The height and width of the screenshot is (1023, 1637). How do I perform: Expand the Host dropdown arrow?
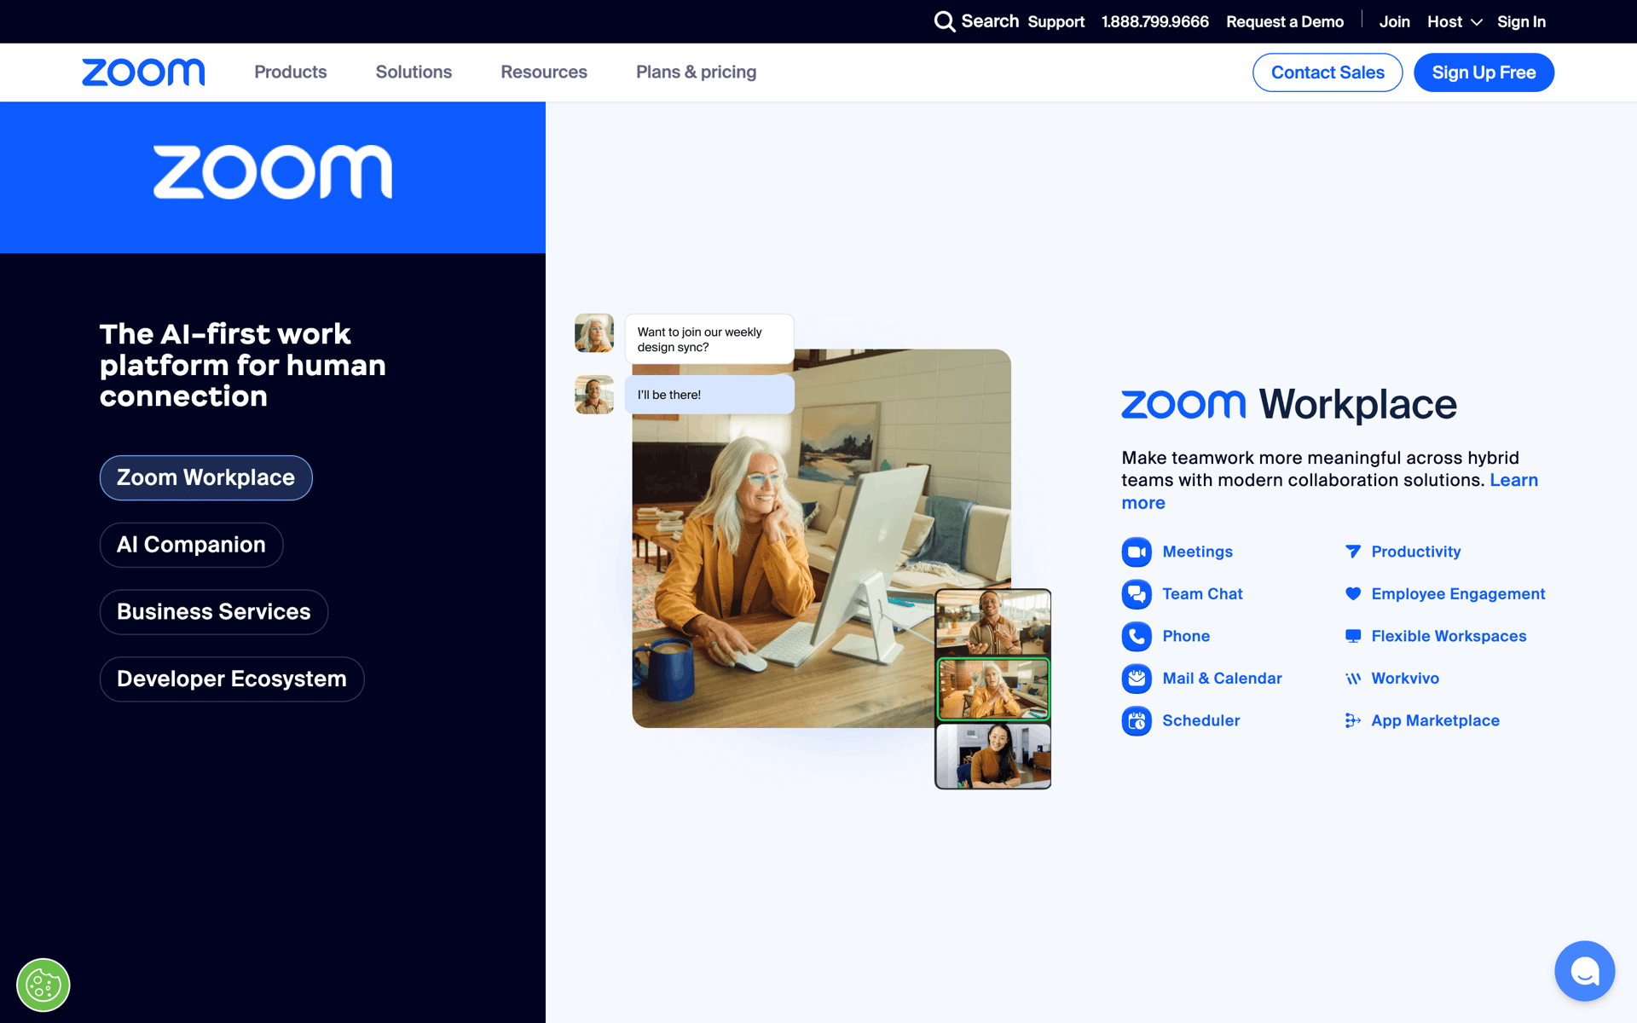coord(1477,22)
